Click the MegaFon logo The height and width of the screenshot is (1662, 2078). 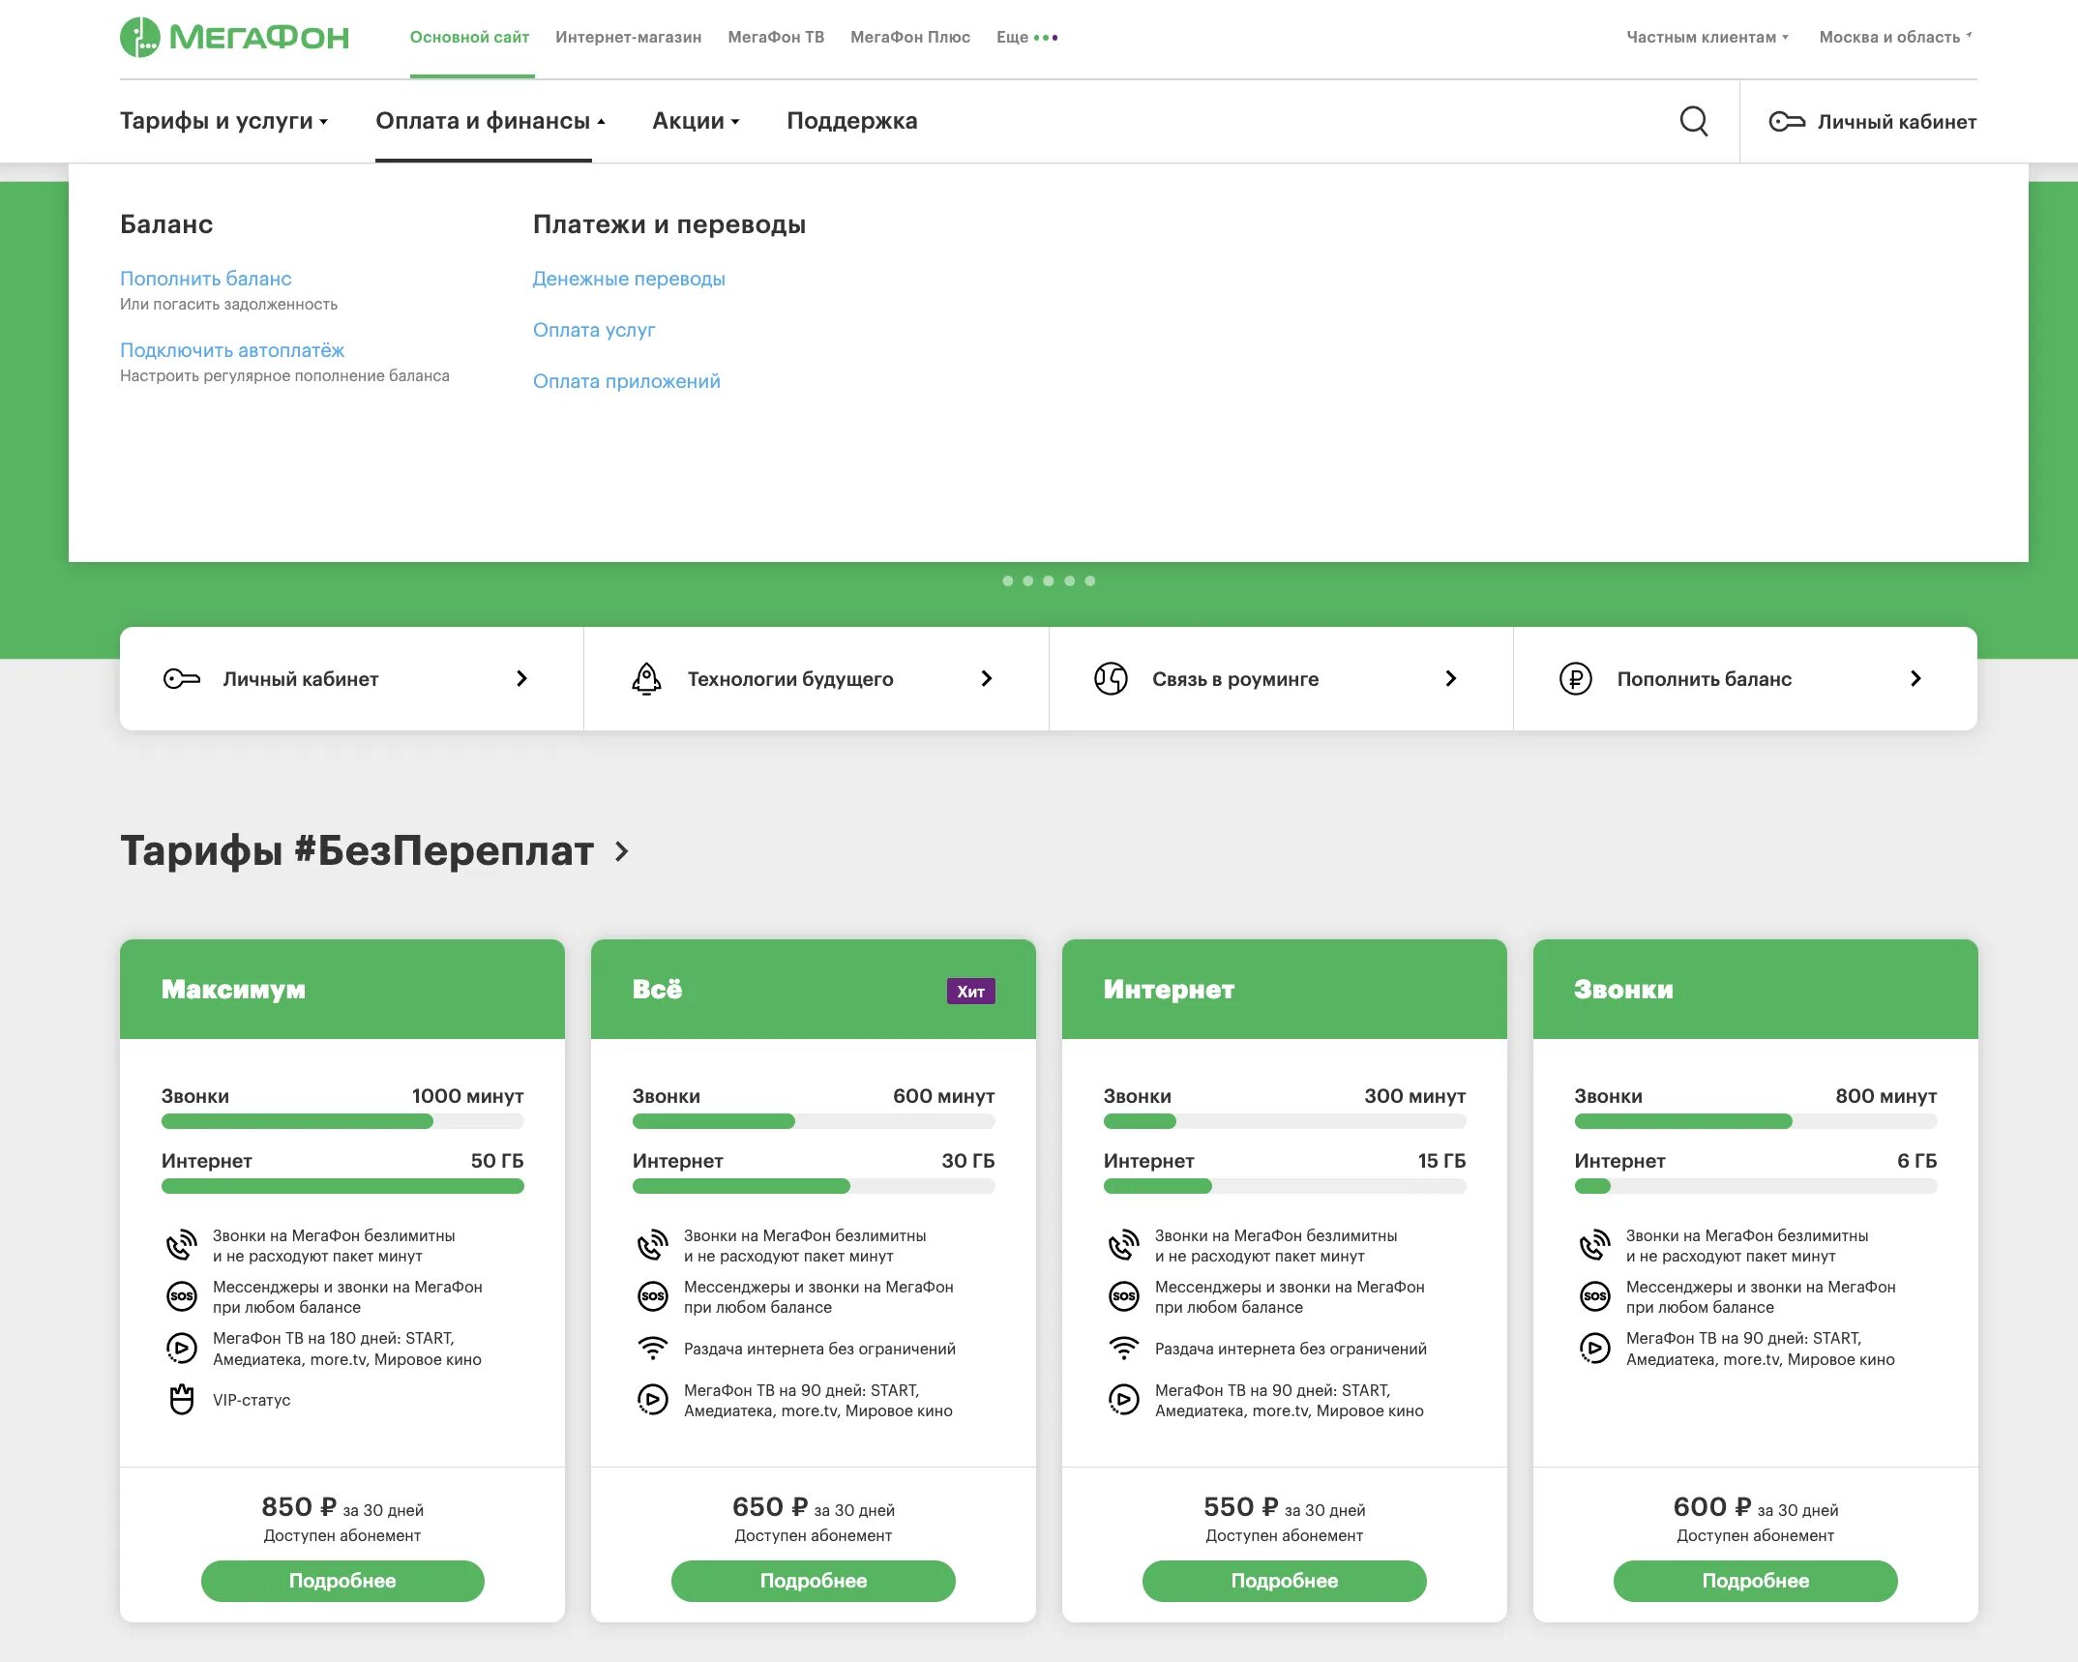click(234, 37)
